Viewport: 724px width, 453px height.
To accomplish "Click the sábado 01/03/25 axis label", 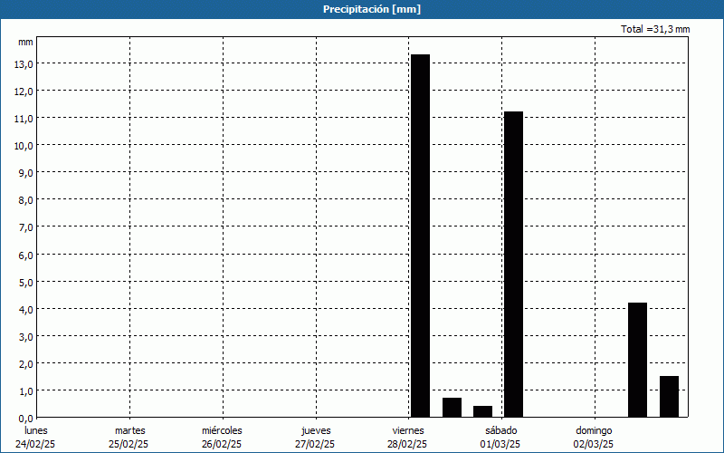I will (x=500, y=438).
